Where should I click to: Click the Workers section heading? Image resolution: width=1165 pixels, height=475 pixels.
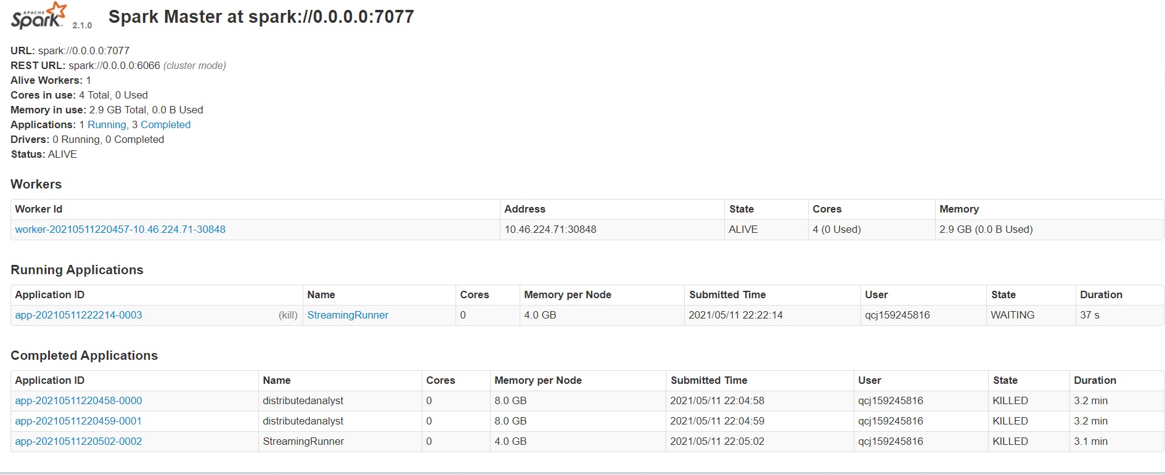coord(36,184)
